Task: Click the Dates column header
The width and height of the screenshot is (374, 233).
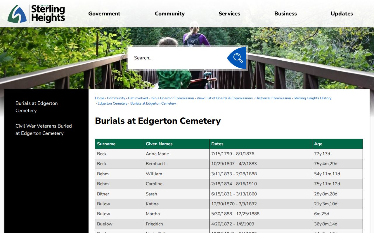Action: pyautogui.click(x=261, y=144)
